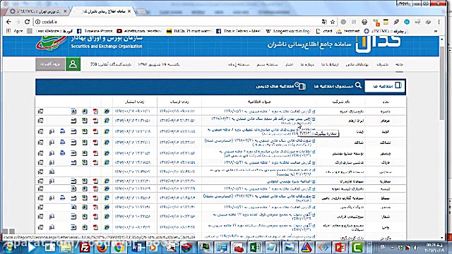Image resolution: width=452 pixels, height=254 pixels.
Task: Go back using the browser back arrow
Action: pyautogui.click(x=8, y=22)
